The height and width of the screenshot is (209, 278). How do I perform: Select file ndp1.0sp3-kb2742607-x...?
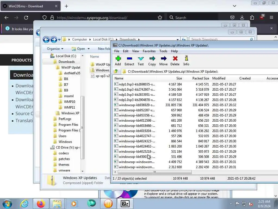click(135, 89)
